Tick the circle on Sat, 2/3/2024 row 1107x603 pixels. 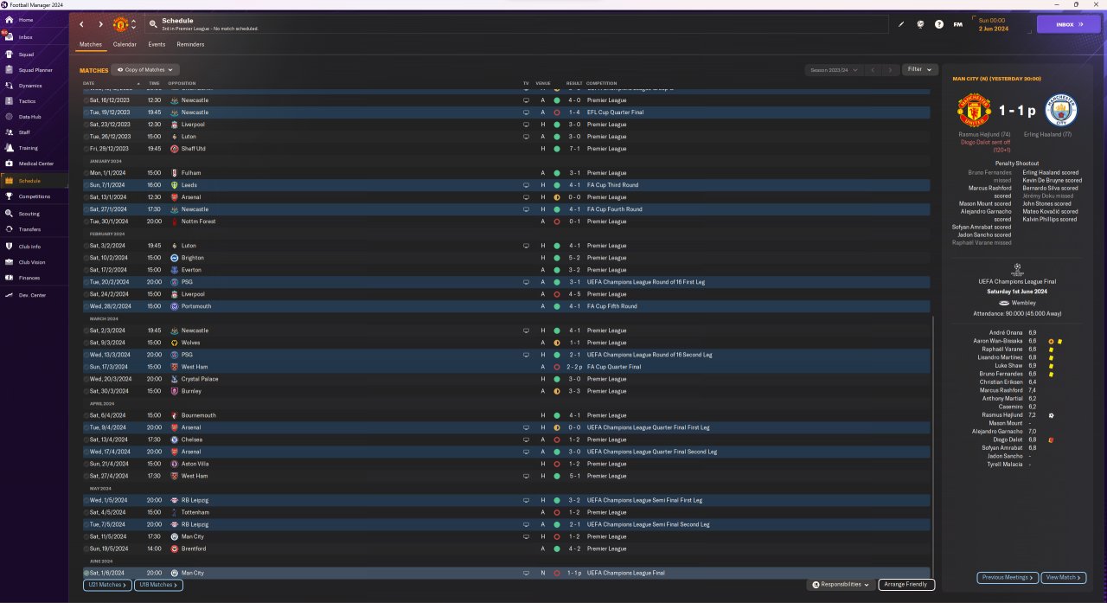point(86,330)
